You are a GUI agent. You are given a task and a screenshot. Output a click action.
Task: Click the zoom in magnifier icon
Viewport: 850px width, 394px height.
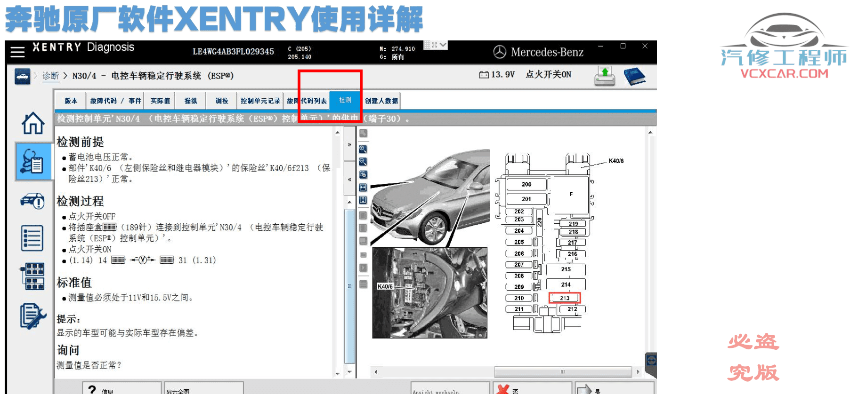(x=363, y=149)
